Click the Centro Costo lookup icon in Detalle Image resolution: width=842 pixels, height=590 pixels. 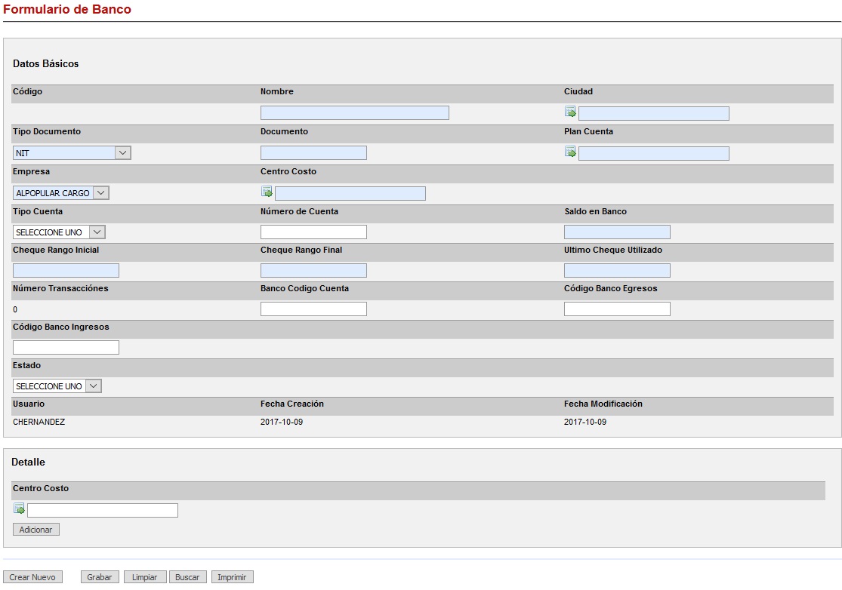[19, 509]
